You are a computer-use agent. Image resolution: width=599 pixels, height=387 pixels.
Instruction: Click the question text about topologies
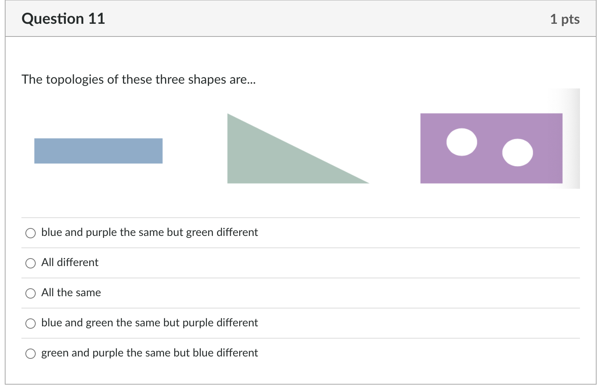point(139,79)
